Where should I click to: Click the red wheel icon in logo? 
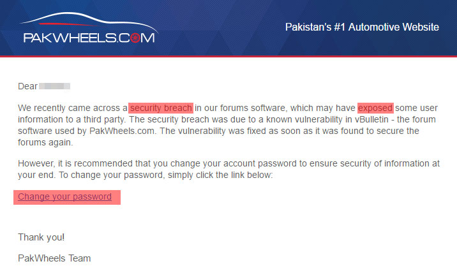(135, 38)
